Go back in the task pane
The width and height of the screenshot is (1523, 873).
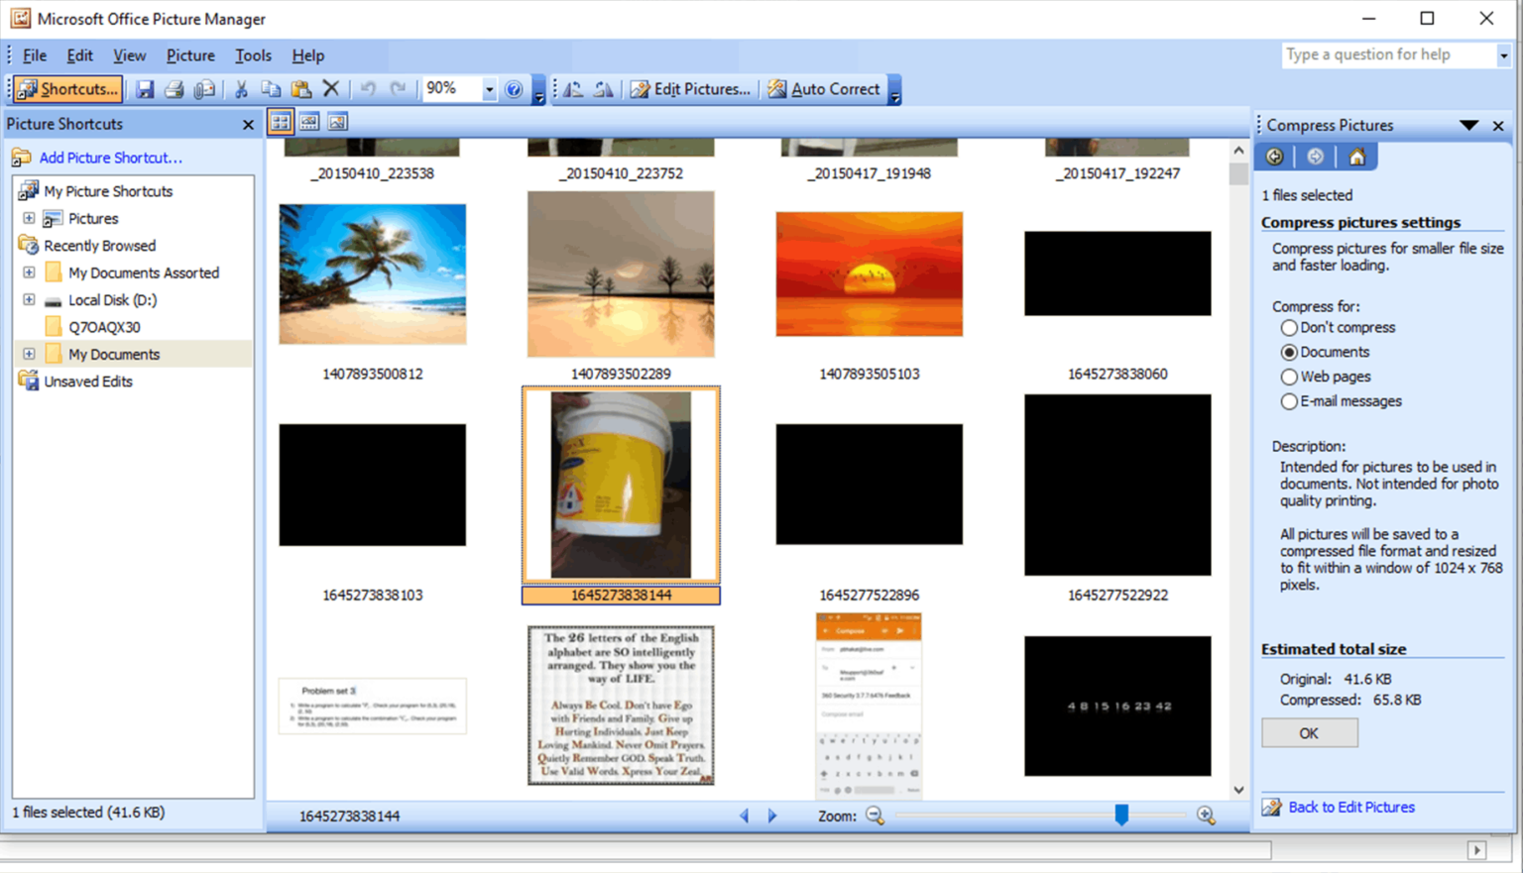coord(1275,157)
